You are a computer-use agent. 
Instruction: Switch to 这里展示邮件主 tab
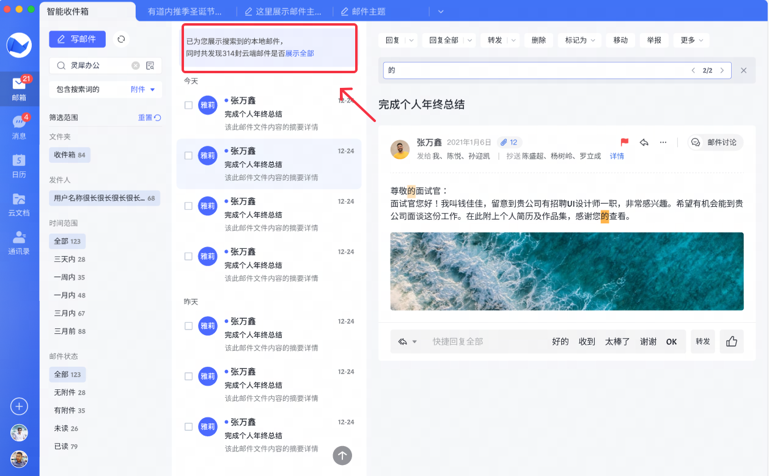coord(283,12)
